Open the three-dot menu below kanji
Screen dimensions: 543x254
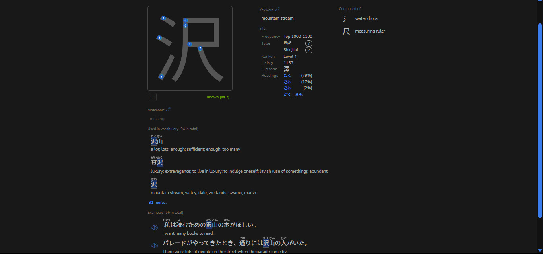pos(153,96)
